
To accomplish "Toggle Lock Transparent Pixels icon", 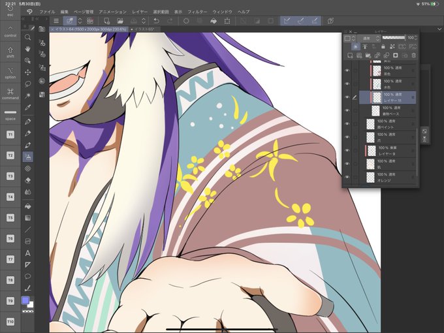I will (392, 46).
